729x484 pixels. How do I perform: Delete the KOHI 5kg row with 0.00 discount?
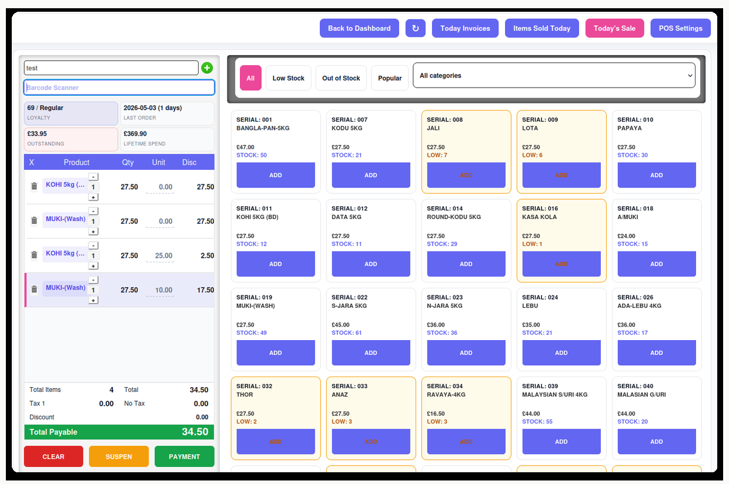[x=34, y=186]
